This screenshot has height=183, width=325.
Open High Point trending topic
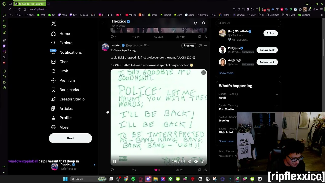(x=226, y=132)
